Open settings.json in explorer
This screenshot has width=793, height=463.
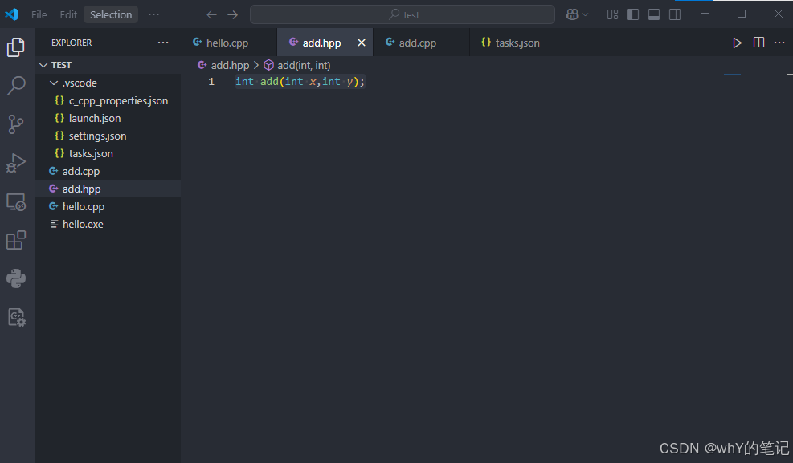pos(108,136)
